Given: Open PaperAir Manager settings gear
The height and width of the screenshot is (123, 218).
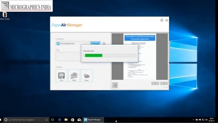Looking at the screenshot, I should click(x=162, y=20).
